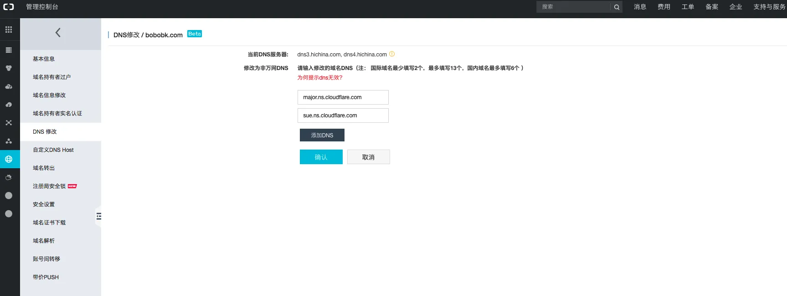Click the three-circles cluster icon in sidebar
The width and height of the screenshot is (787, 296).
pyautogui.click(x=9, y=68)
